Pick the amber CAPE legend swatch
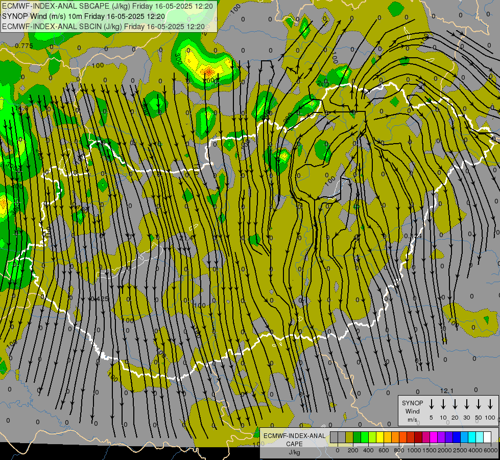The image size is (500, 460). [388, 438]
